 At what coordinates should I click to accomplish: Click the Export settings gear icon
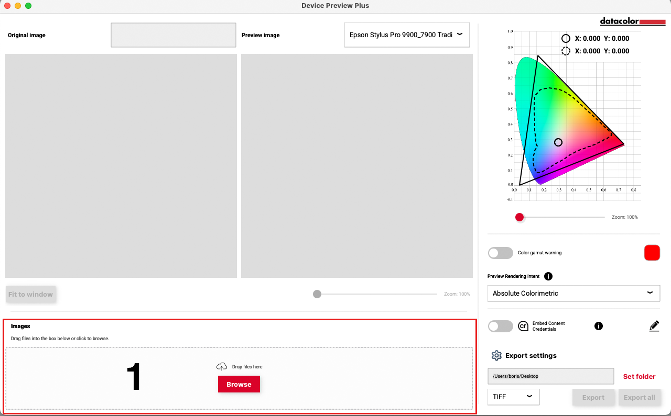(x=496, y=356)
